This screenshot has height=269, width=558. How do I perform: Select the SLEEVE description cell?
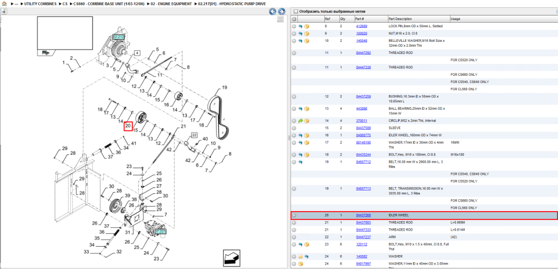click(395, 128)
